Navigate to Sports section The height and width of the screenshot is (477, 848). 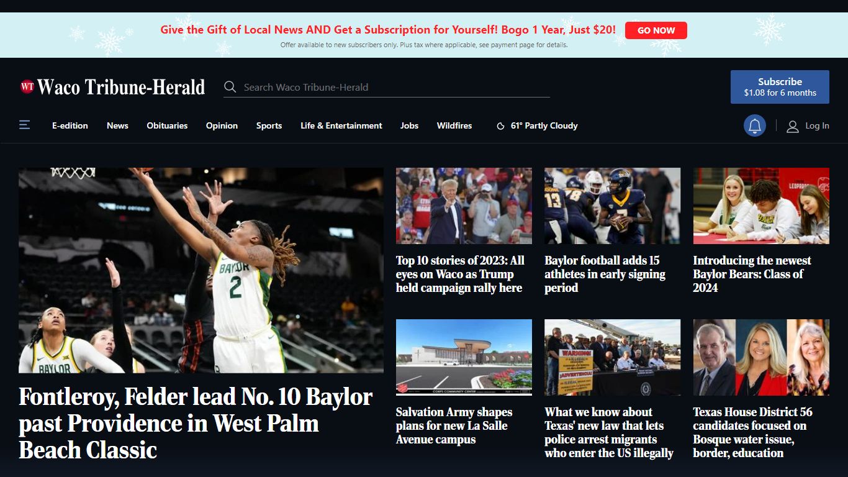pyautogui.click(x=269, y=125)
